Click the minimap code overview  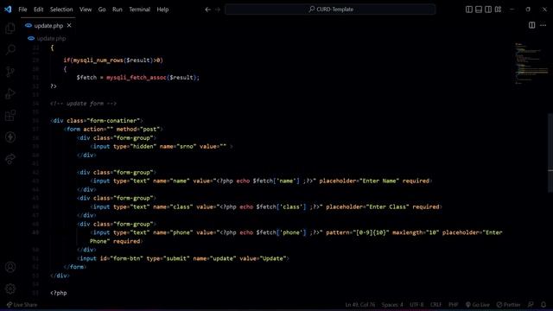point(531,63)
